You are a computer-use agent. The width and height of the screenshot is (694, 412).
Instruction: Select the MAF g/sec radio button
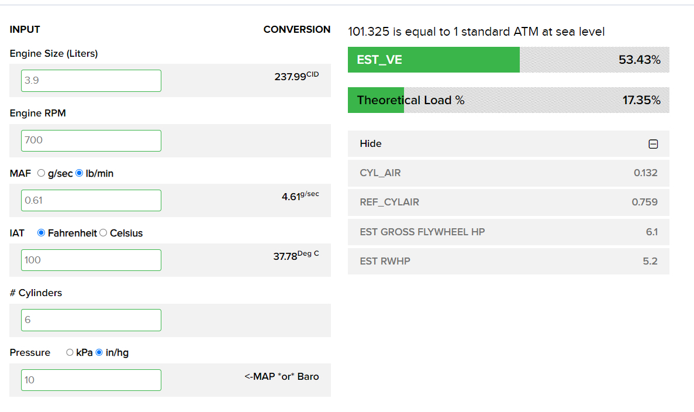point(41,173)
